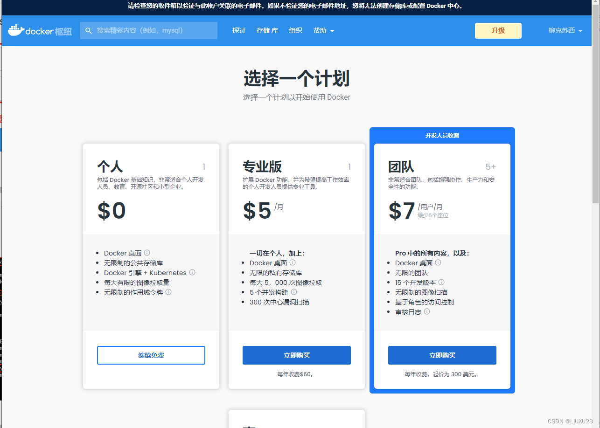Open info icon beside 专业版 Docker 桌面
This screenshot has height=428, width=600.
(293, 263)
